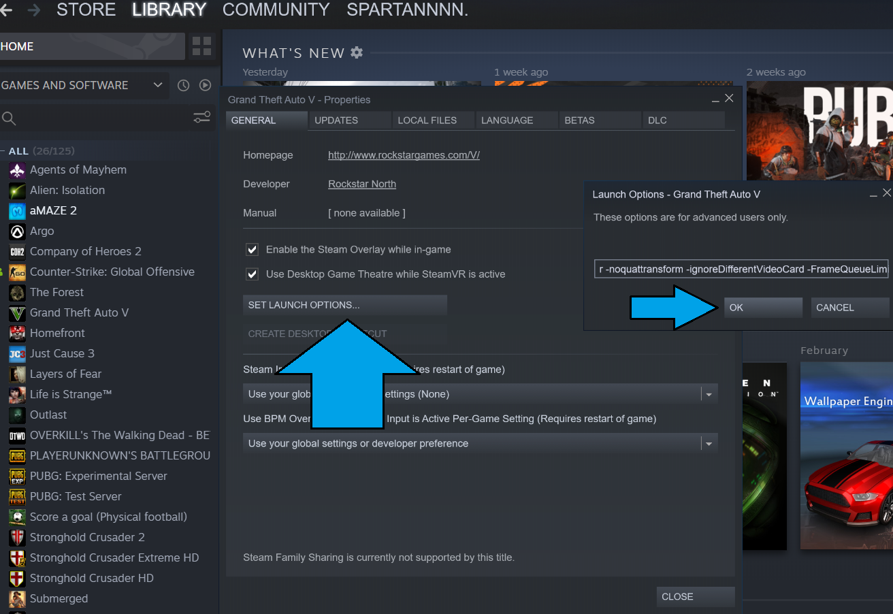The height and width of the screenshot is (614, 893).
Task: Click The Forest game icon
Action: pyautogui.click(x=17, y=293)
